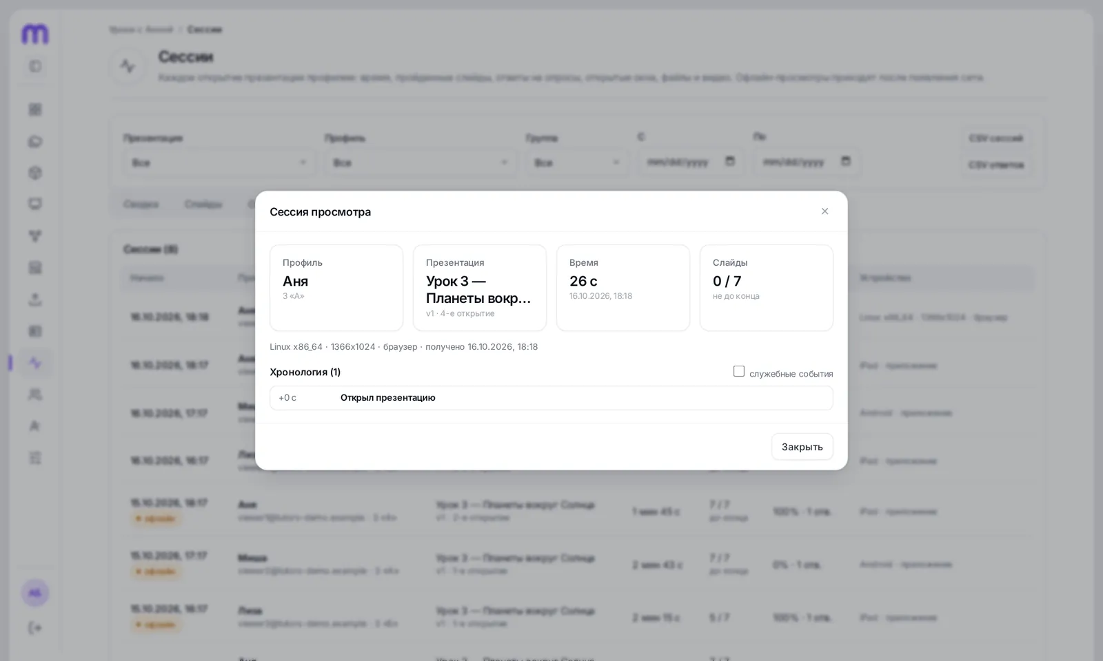
Task: Open the users group icon in sidebar
Action: pos(35,395)
